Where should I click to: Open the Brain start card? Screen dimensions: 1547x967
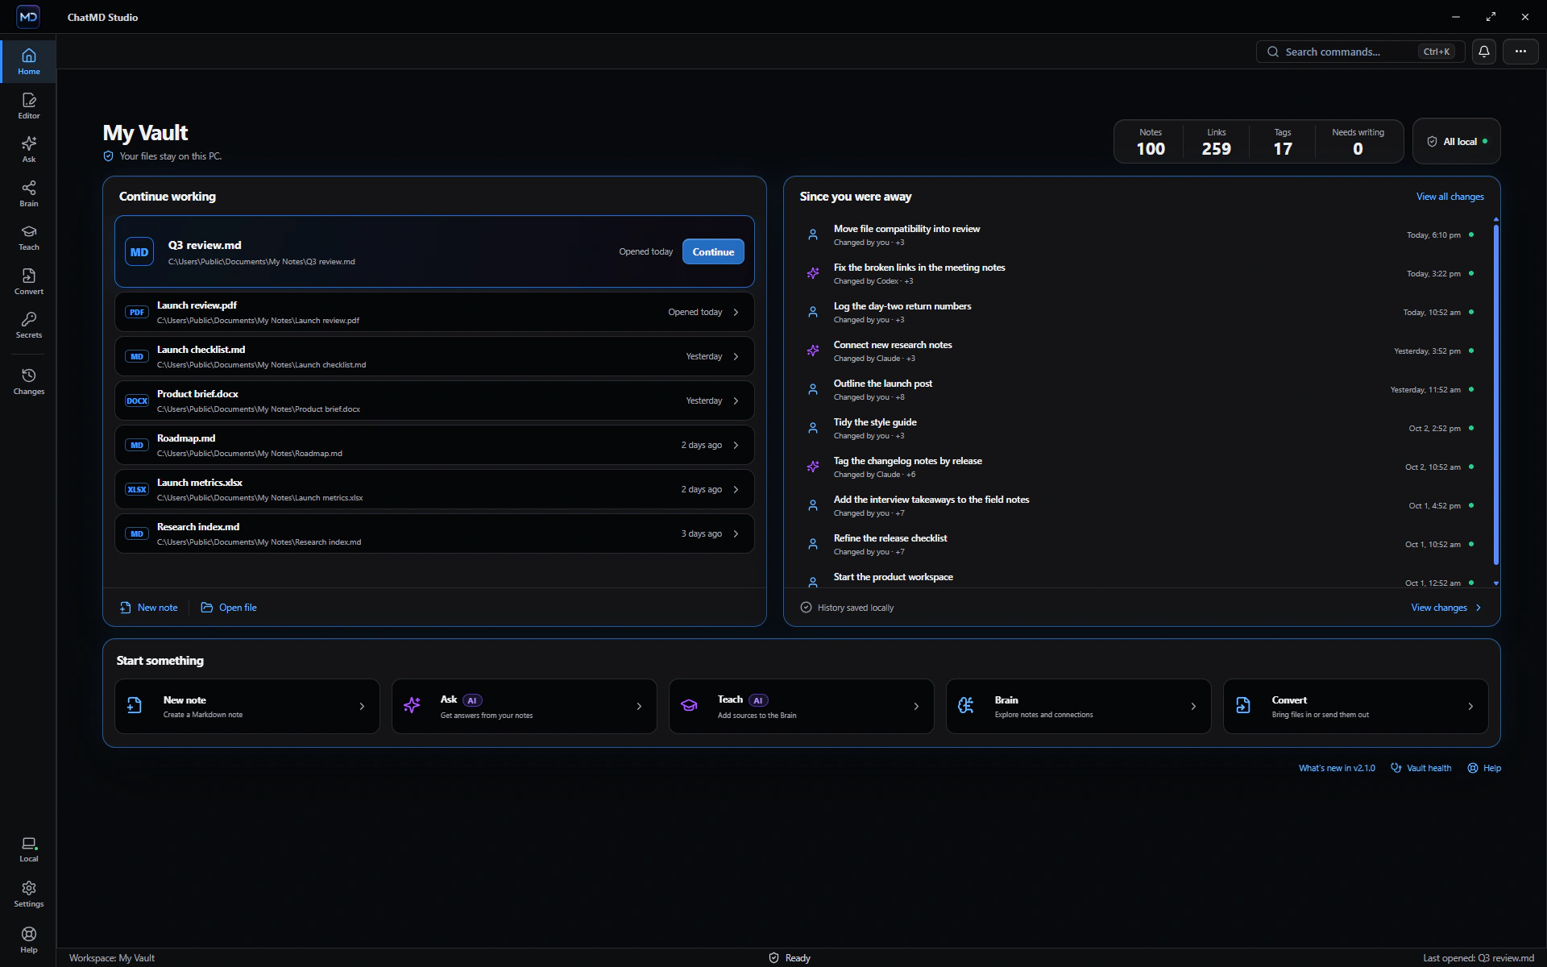tap(1079, 707)
